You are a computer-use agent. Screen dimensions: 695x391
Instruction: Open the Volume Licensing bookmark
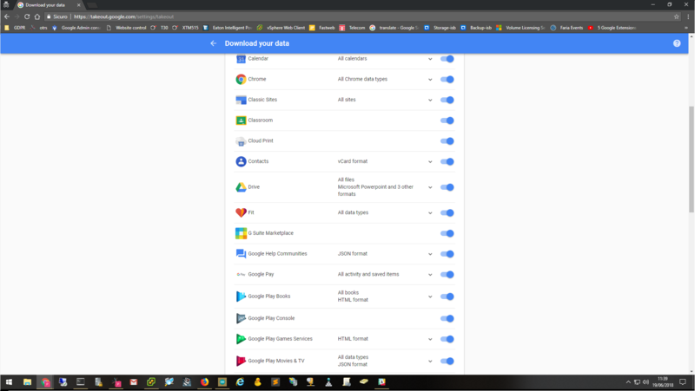pos(520,28)
